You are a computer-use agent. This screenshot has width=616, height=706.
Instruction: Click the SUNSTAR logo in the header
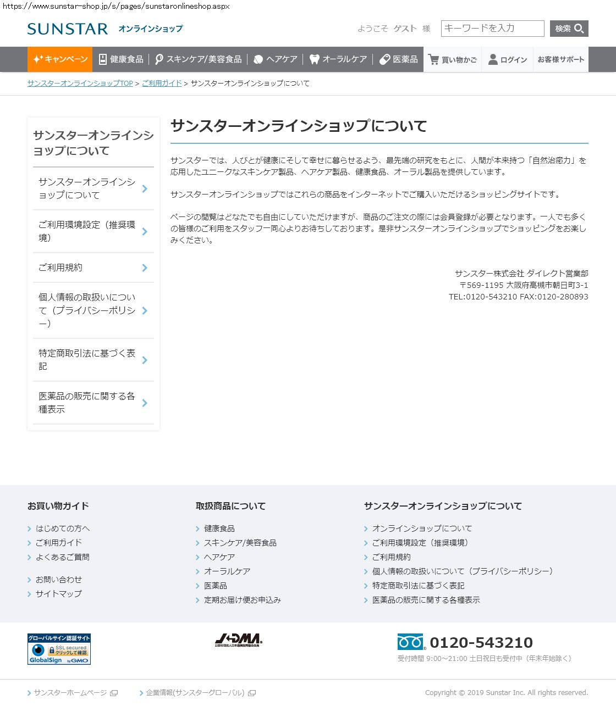click(68, 29)
